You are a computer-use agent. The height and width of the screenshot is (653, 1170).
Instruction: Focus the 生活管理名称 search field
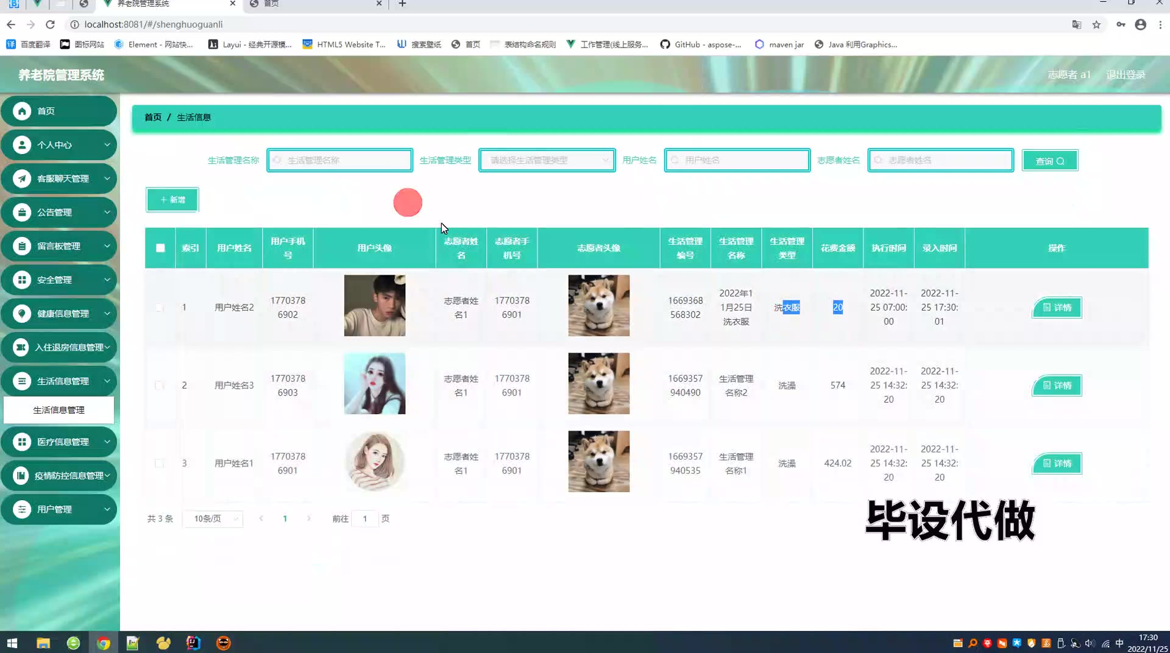340,160
